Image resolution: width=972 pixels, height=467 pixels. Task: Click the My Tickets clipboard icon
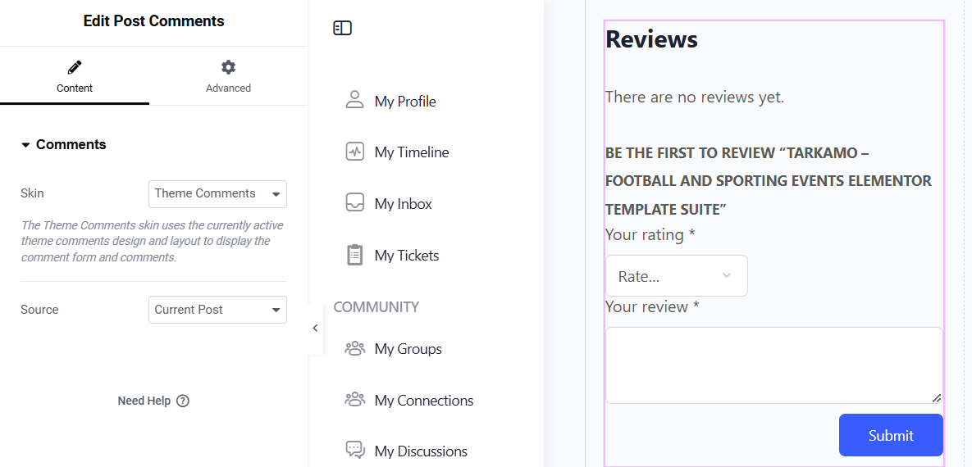(x=354, y=255)
